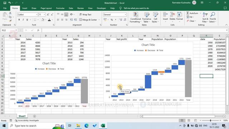Click the Increase Indent icon
The image size is (229, 129).
click(75, 20)
